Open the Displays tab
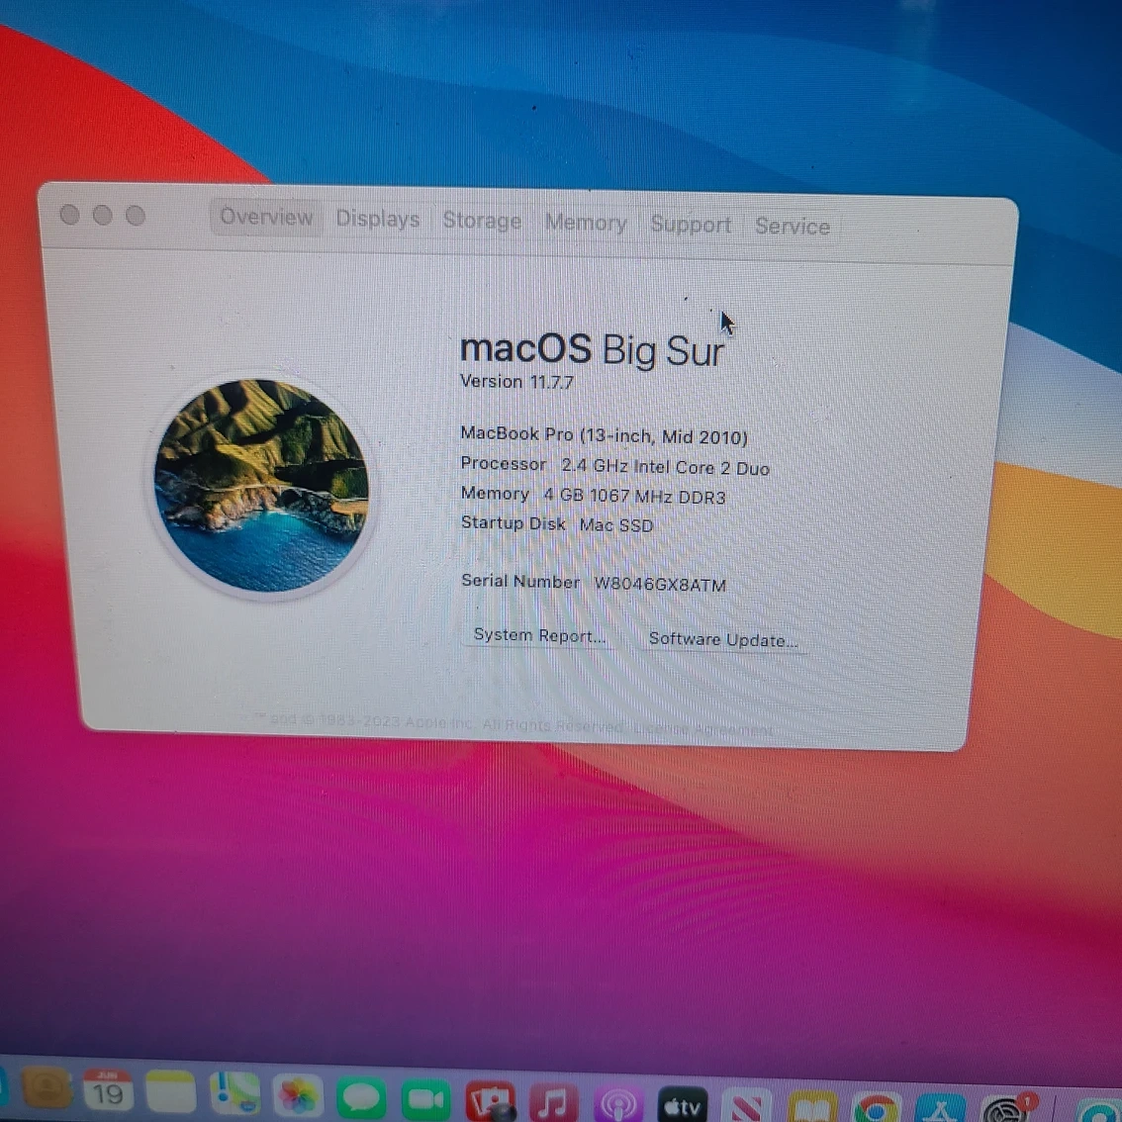1122x1122 pixels. (x=378, y=219)
